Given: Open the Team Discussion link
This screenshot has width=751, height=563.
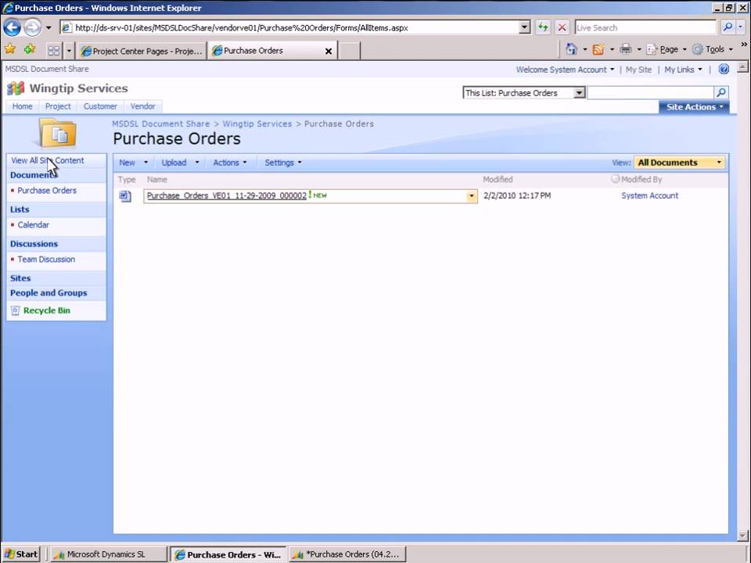Looking at the screenshot, I should point(46,260).
